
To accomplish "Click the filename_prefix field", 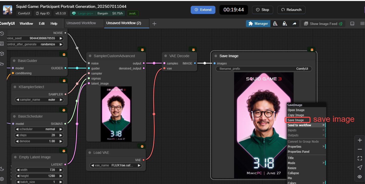I will click(264, 69).
